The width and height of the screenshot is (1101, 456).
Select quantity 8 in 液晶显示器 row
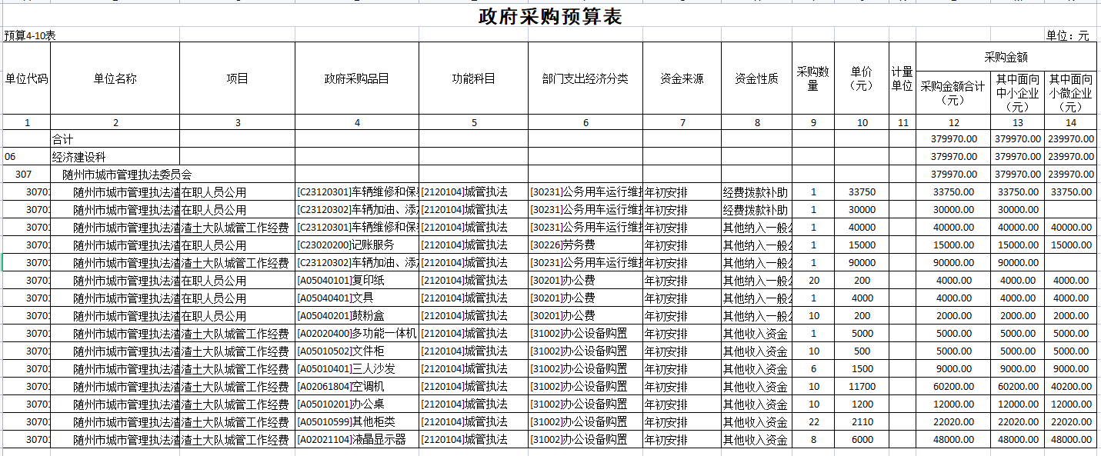[813, 440]
